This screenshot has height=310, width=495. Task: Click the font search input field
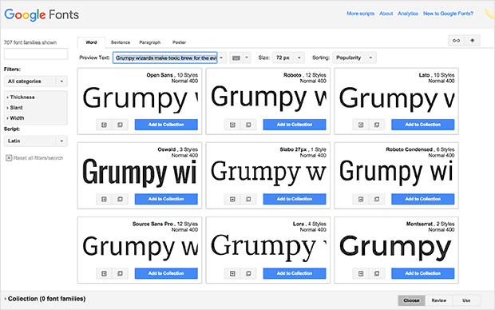tap(36, 54)
